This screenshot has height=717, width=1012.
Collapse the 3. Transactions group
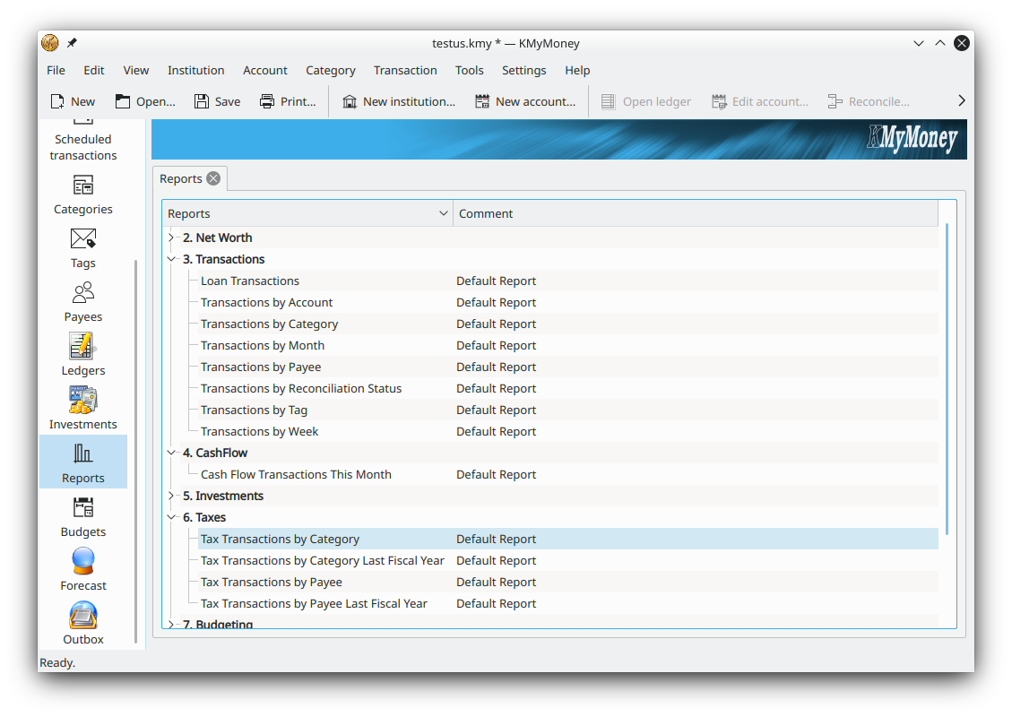172,259
